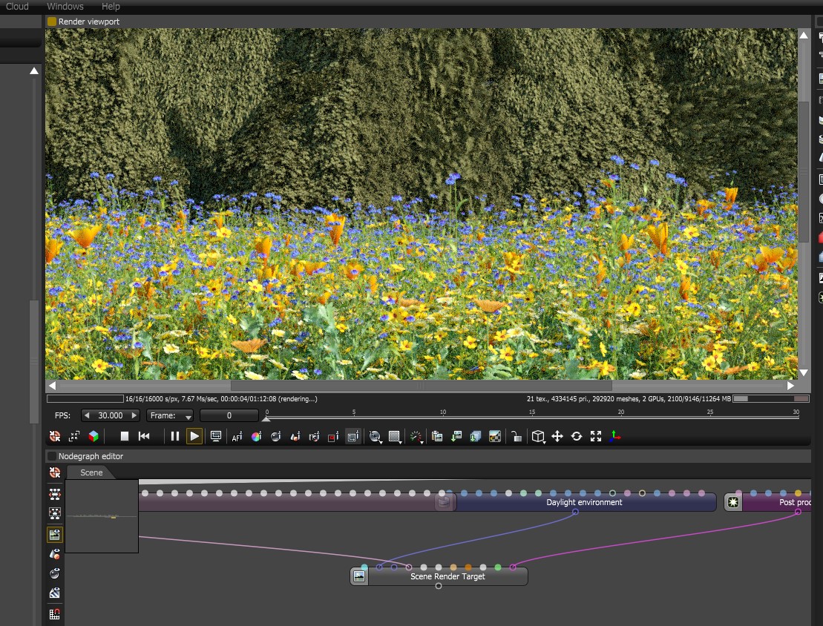The height and width of the screenshot is (626, 823).
Task: Toggle render target preview in nodegraph
Action: (x=55, y=534)
